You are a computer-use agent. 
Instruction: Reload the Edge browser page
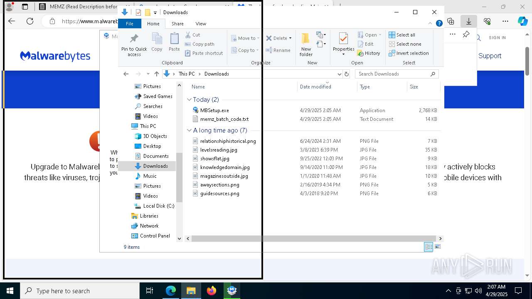tap(30, 21)
